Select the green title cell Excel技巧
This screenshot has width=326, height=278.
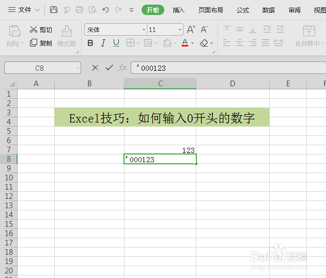coord(162,117)
